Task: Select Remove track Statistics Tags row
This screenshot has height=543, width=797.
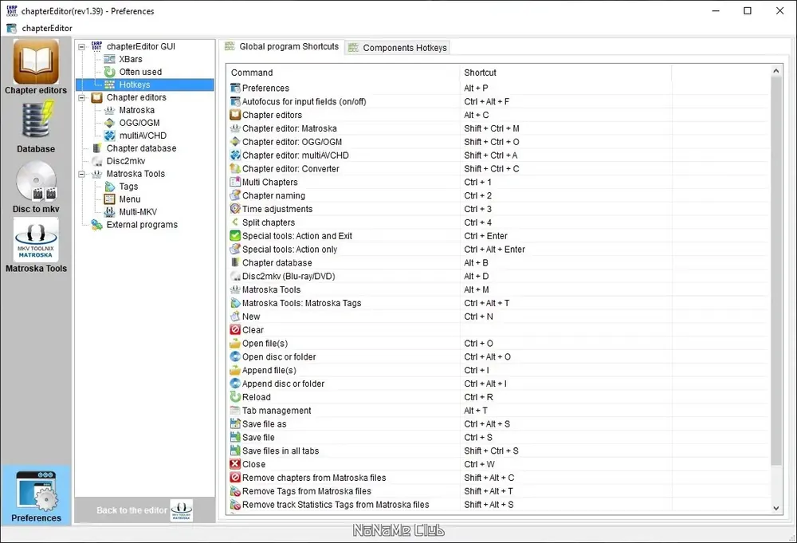Action: click(498, 505)
